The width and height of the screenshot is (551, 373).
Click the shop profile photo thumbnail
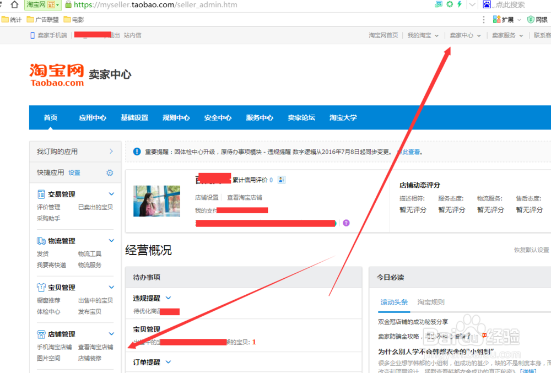[156, 201]
